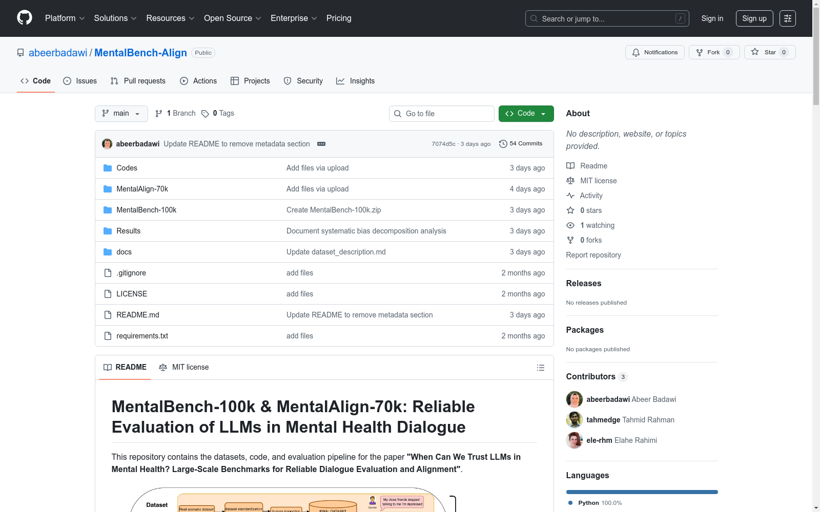820x512 pixels.
Task: Click the search magnifier icon in header
Action: point(534,18)
